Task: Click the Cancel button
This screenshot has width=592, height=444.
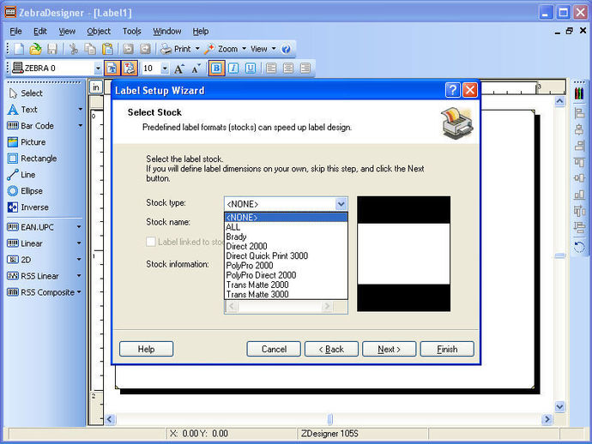Action: point(274,349)
